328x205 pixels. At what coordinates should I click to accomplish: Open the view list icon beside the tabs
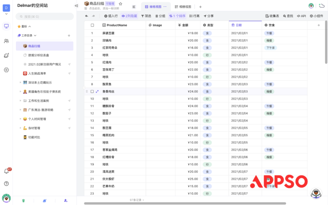pyautogui.click(x=134, y=7)
